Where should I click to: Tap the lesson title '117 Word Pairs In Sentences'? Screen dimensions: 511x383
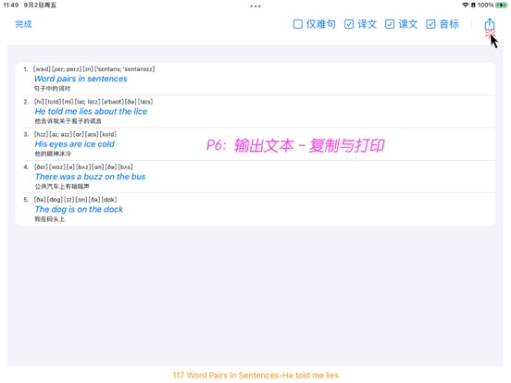[x=226, y=376]
